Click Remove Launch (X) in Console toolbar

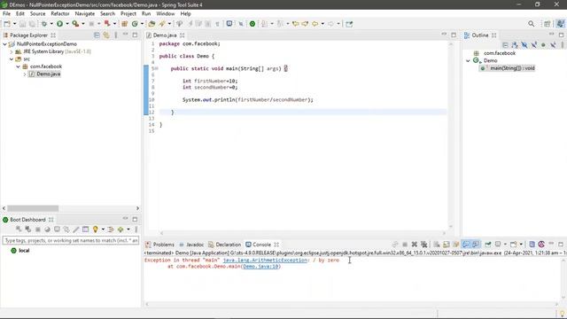pyautogui.click(x=415, y=245)
